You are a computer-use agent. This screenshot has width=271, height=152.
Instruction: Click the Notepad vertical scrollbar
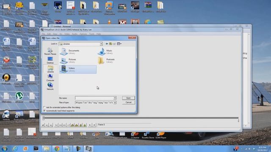249,79
